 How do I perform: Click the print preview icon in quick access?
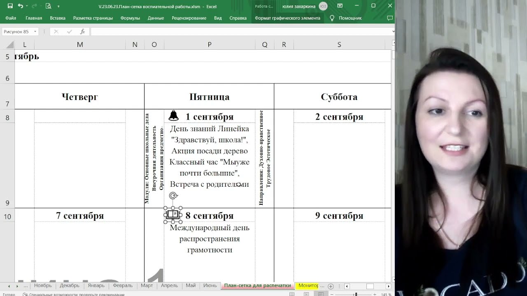tap(49, 6)
